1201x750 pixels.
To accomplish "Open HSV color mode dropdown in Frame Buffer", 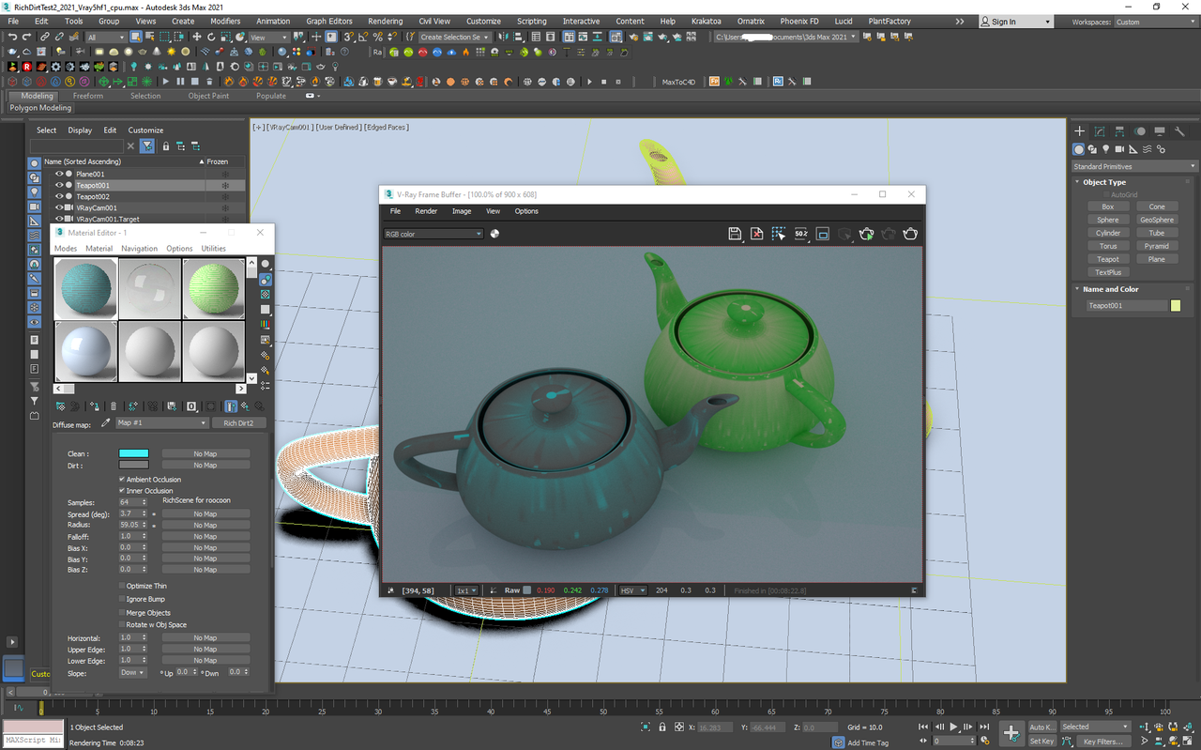I will [632, 590].
